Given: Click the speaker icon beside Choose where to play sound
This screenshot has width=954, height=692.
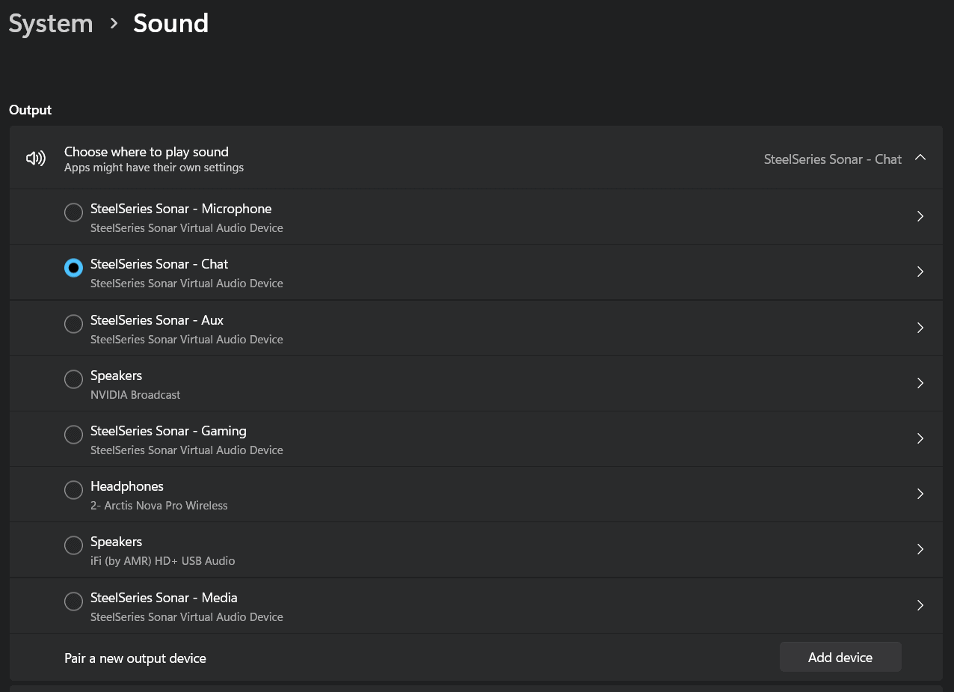Looking at the screenshot, I should pyautogui.click(x=35, y=158).
